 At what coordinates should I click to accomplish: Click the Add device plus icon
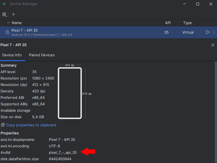pyautogui.click(x=13, y=14)
